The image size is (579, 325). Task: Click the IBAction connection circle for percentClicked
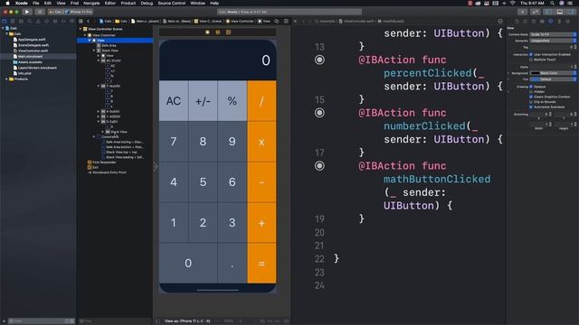click(x=319, y=60)
